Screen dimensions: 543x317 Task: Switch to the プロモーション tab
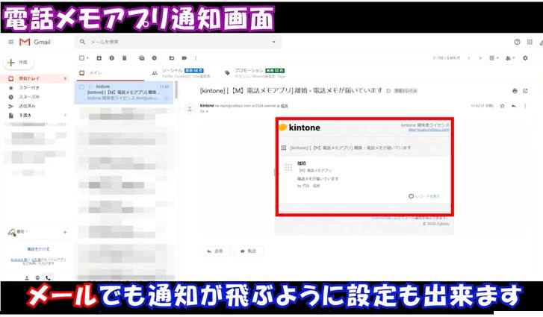pos(255,73)
